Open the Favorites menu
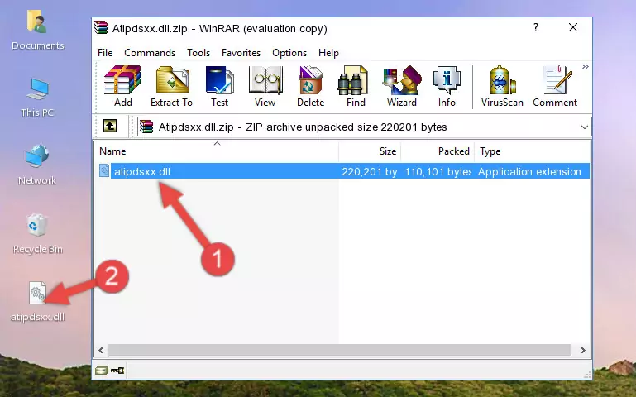The image size is (636, 397). [241, 53]
